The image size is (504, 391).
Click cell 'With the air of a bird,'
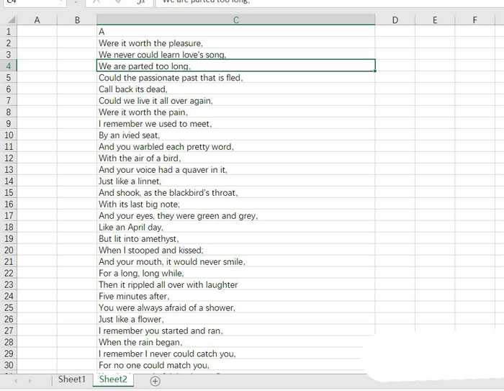(236, 158)
